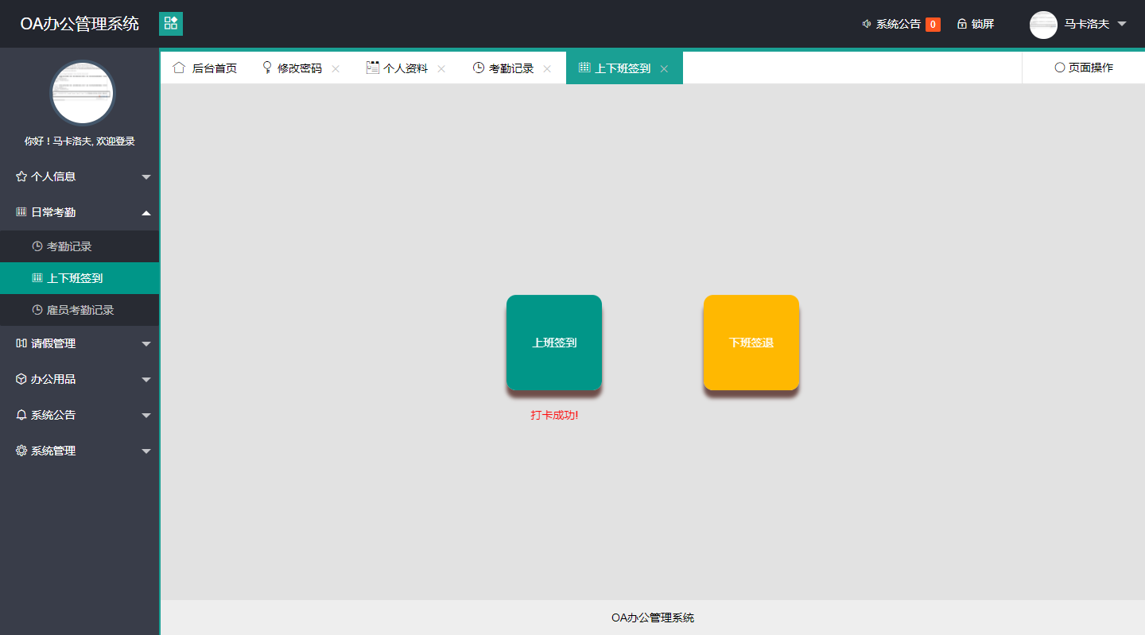Close the 考勤记录 tab

click(547, 68)
